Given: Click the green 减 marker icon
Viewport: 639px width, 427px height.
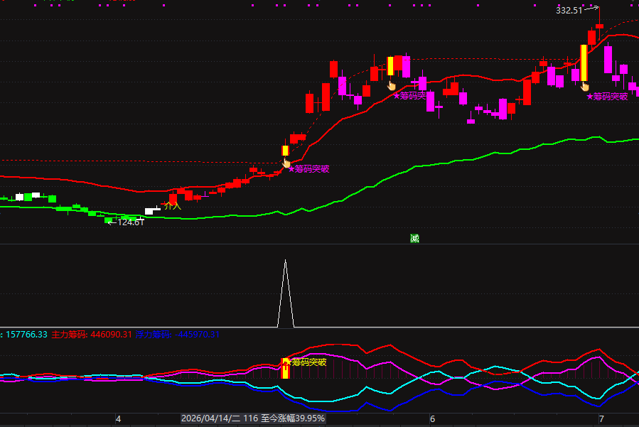Looking at the screenshot, I should pos(414,238).
